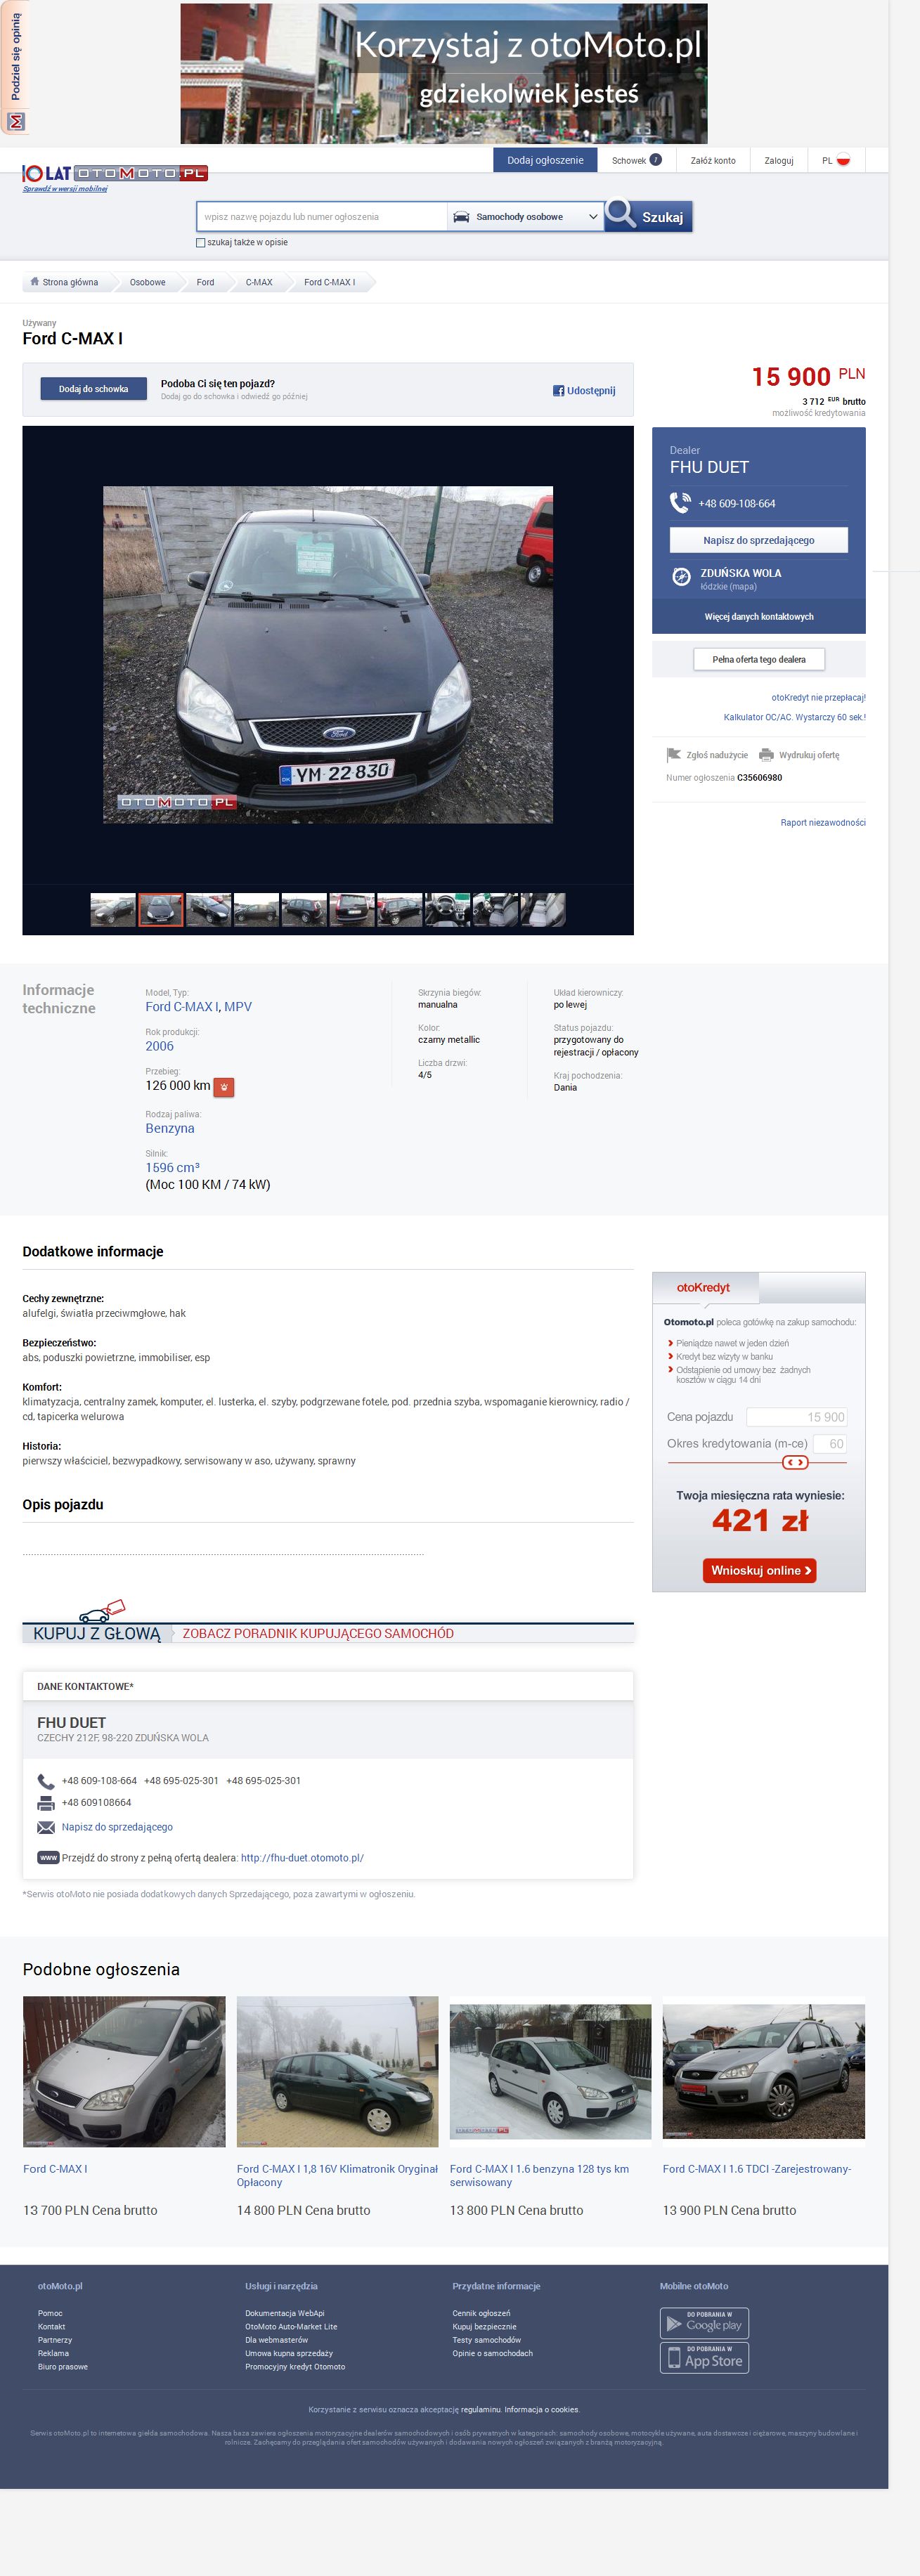Click the home icon in the breadcrumb
The width and height of the screenshot is (920, 2576).
(35, 282)
